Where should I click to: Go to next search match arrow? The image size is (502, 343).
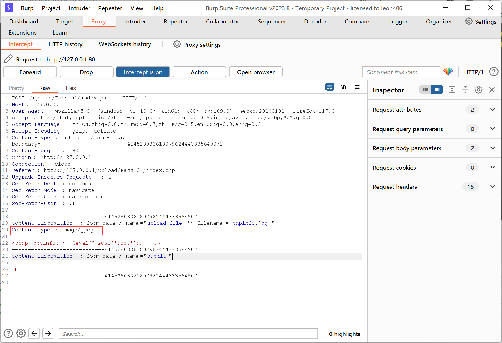point(48,333)
